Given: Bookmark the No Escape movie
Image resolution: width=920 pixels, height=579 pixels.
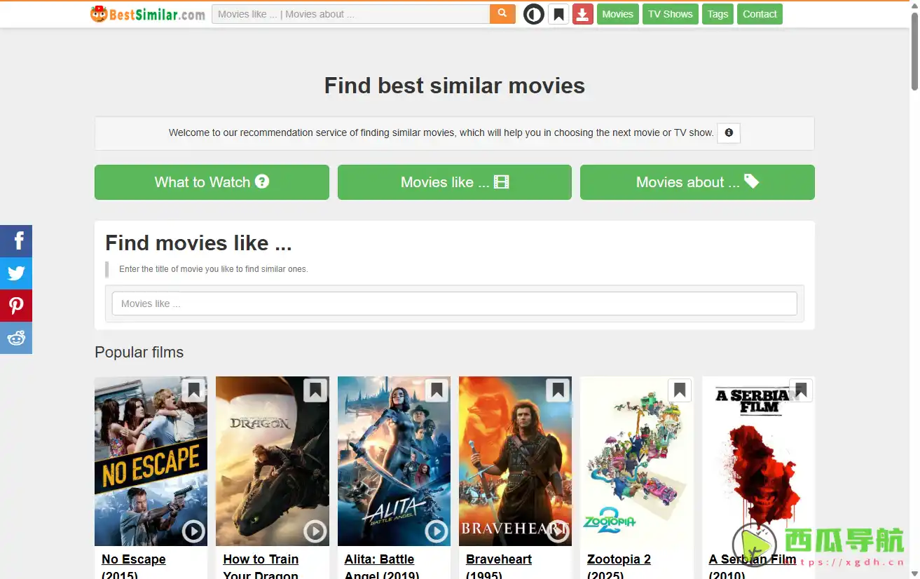Looking at the screenshot, I should point(193,390).
